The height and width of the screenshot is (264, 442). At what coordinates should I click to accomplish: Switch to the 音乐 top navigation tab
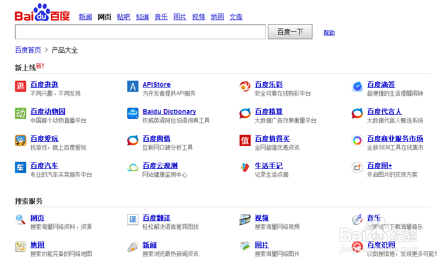[161, 17]
